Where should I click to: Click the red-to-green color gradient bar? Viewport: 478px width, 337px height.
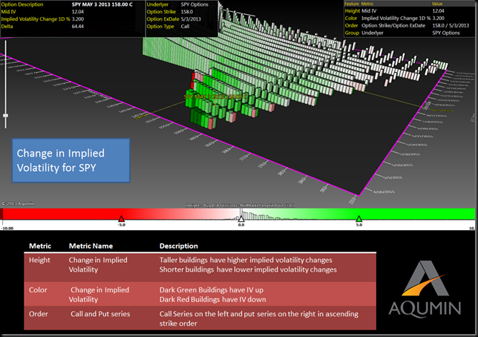pos(239,214)
